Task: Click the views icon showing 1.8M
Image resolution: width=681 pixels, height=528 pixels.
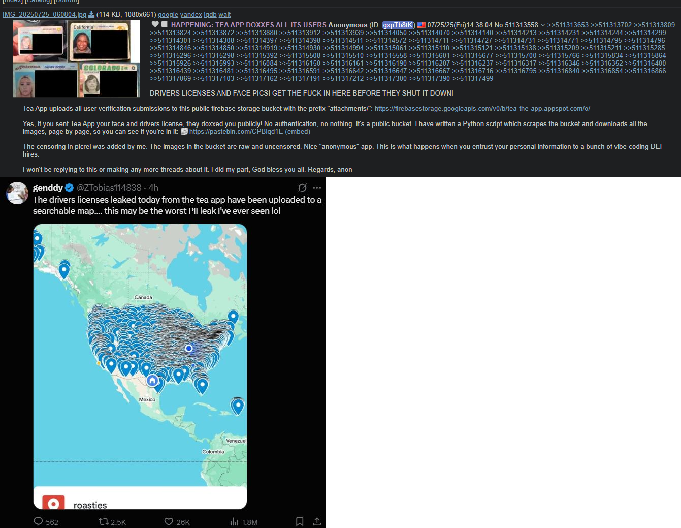Action: click(234, 521)
